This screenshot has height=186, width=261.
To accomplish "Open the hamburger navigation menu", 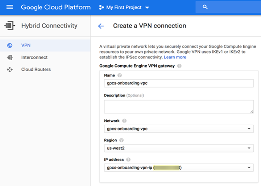I will pos(10,7).
